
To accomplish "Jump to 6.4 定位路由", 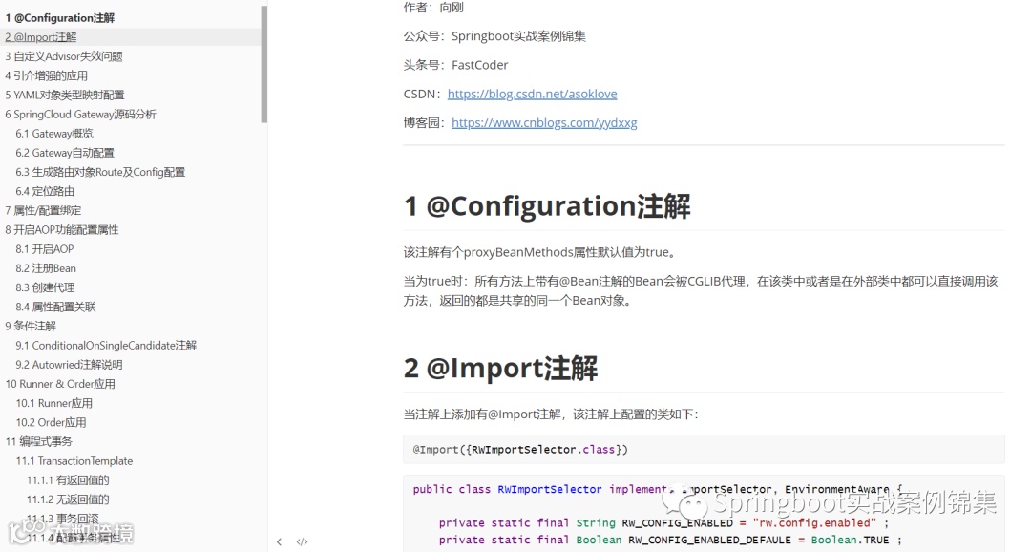I will (x=45, y=191).
